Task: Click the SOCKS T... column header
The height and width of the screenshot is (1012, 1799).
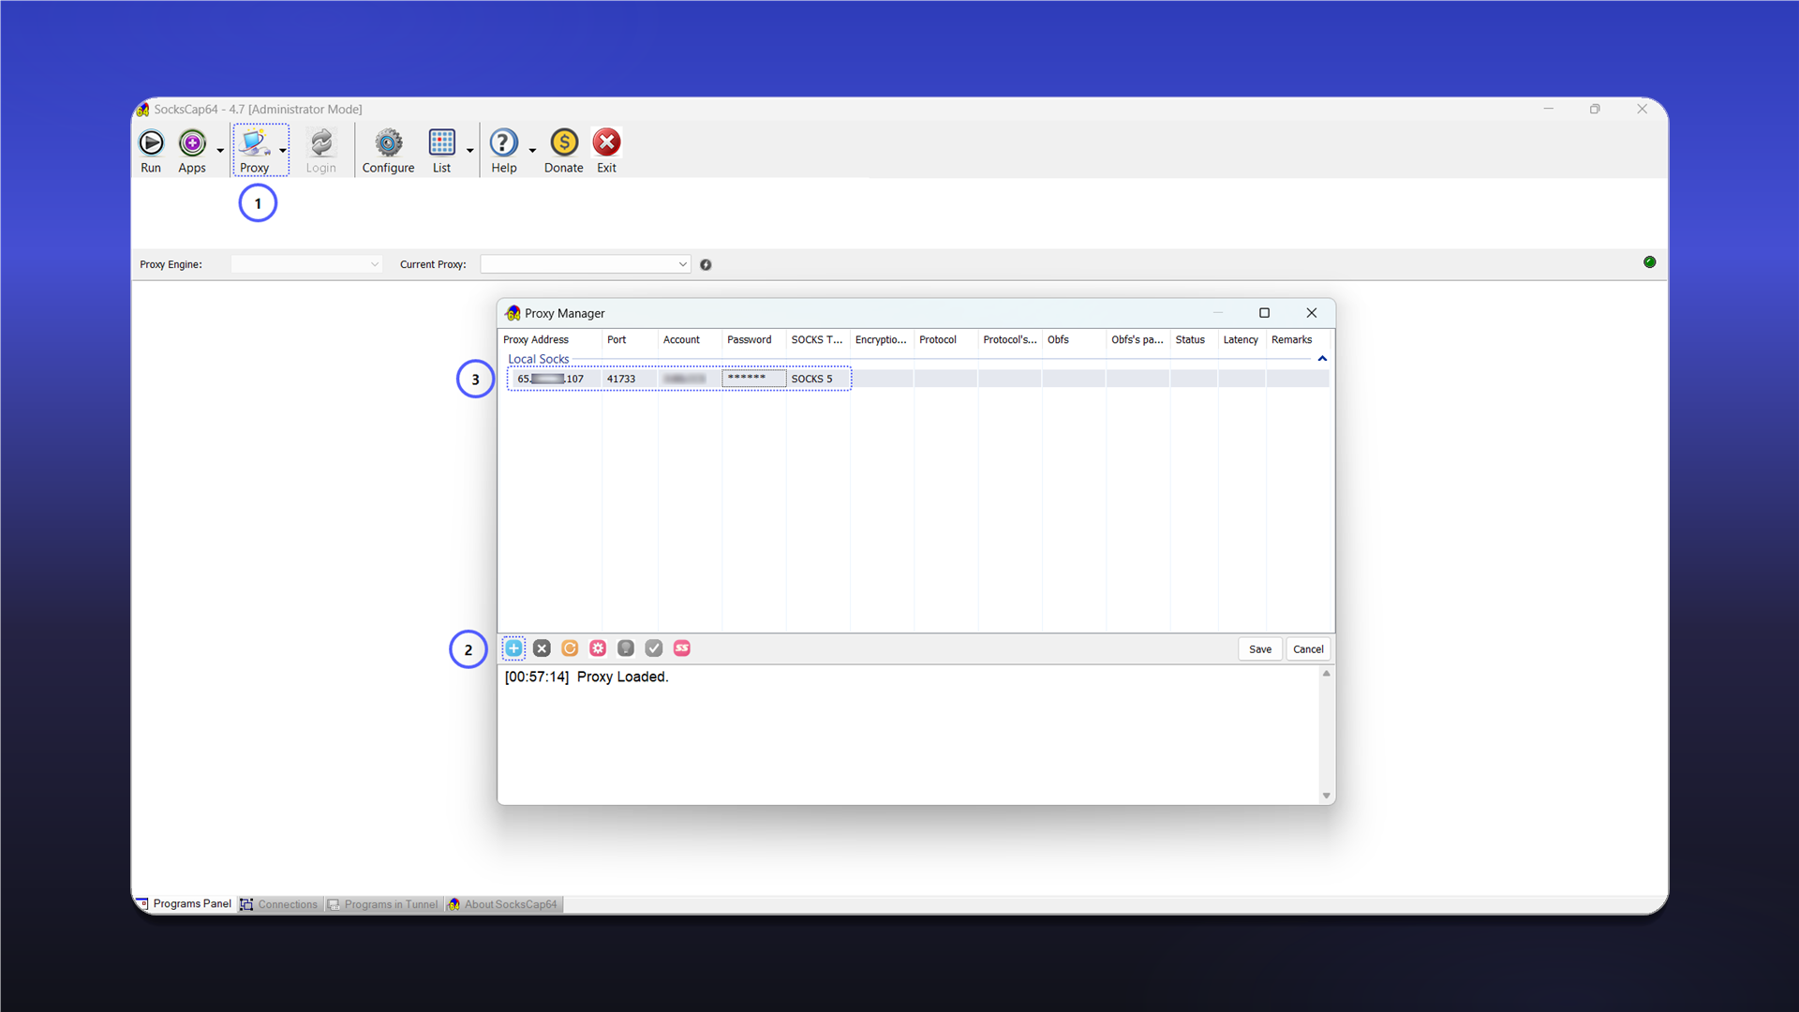Action: click(818, 340)
